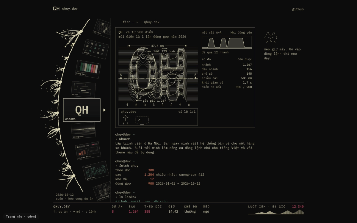The height and width of the screenshot is (223, 357).
Task: Click the 'gốc giữ 1.267' label
Action: (154, 101)
